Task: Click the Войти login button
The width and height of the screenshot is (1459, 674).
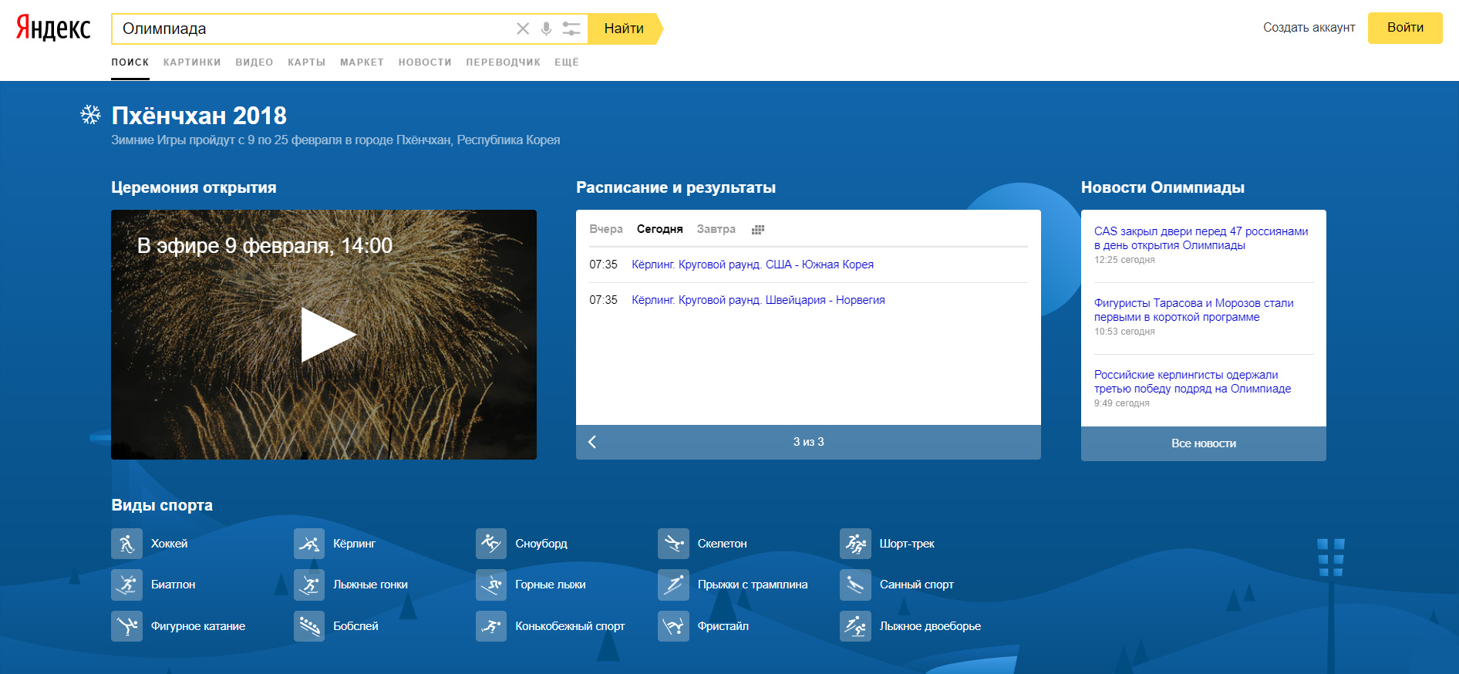Action: tap(1404, 28)
